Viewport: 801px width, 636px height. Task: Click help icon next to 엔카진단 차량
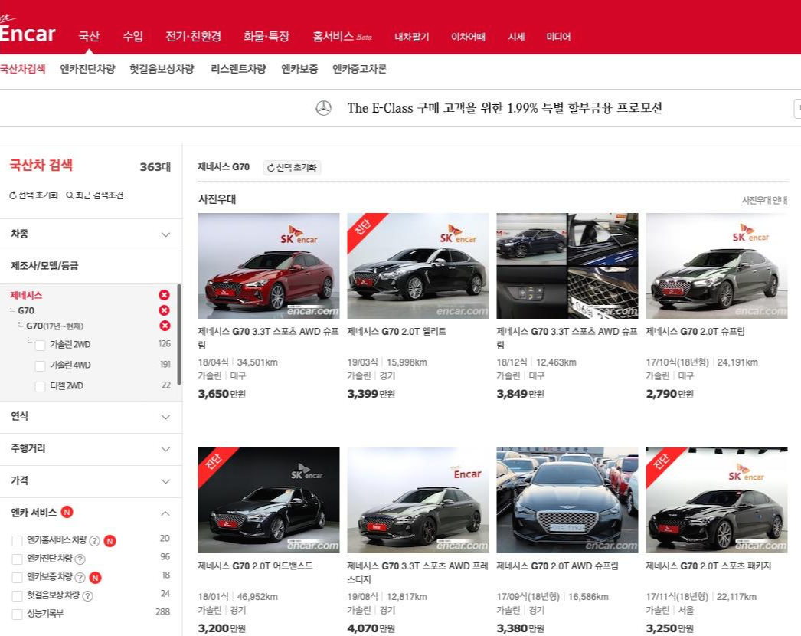coord(80,559)
